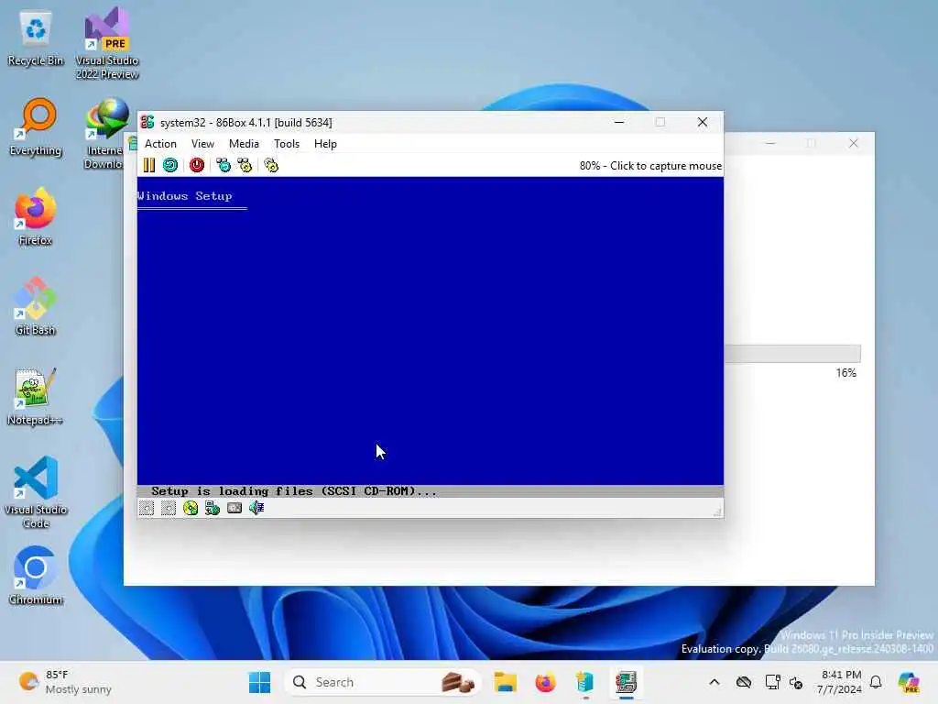Viewport: 938px width, 704px height.
Task: Open the weather widget showing 85°F
Action: [x=65, y=682]
